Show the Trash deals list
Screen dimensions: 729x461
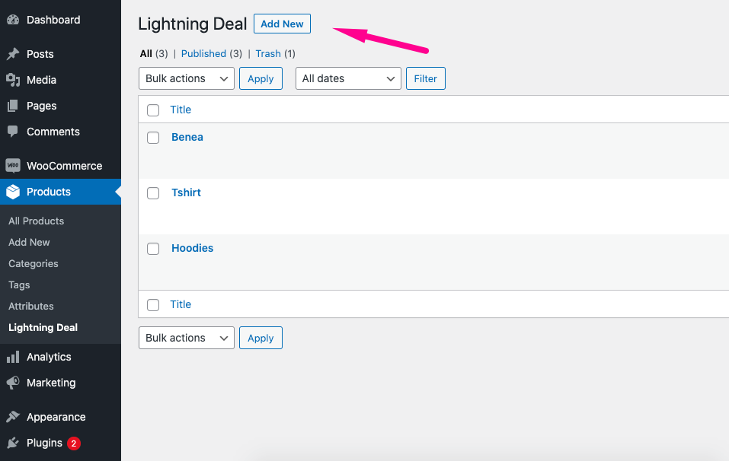pyautogui.click(x=268, y=54)
